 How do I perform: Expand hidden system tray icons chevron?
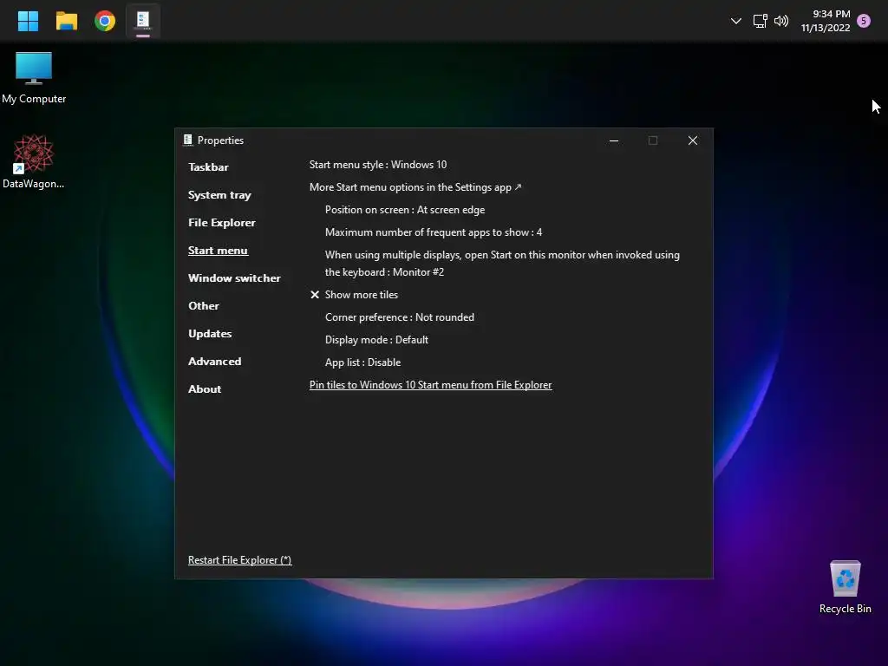pos(735,21)
